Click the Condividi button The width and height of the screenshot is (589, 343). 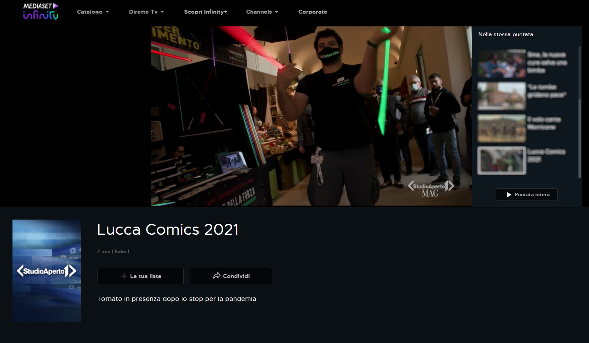231,276
